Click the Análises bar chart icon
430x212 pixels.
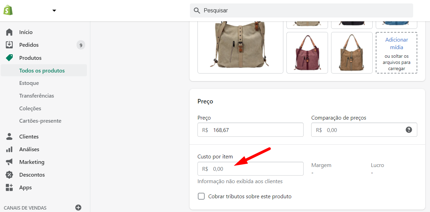pos(9,149)
